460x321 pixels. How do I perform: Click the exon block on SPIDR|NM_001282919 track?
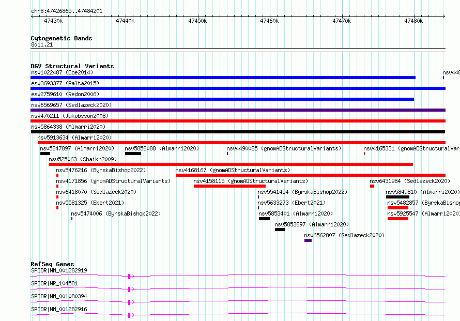click(129, 277)
